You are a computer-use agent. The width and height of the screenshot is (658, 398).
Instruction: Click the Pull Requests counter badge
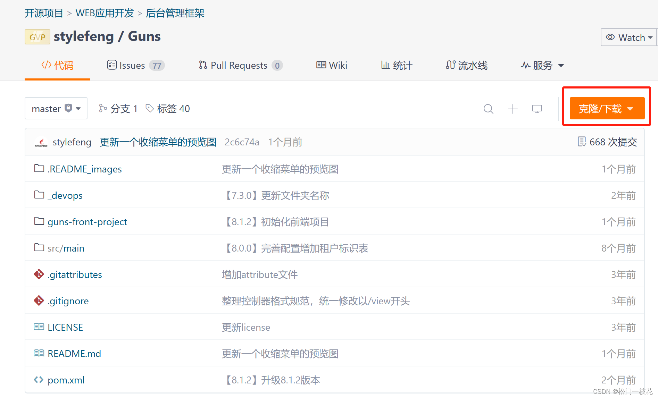pyautogui.click(x=277, y=65)
